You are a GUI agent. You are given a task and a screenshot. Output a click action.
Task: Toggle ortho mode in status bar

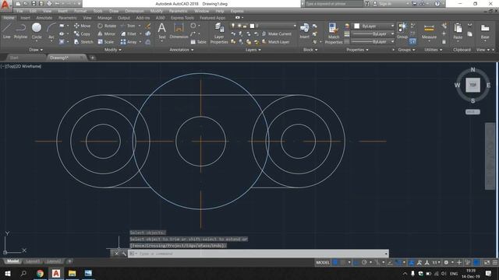coord(356,263)
